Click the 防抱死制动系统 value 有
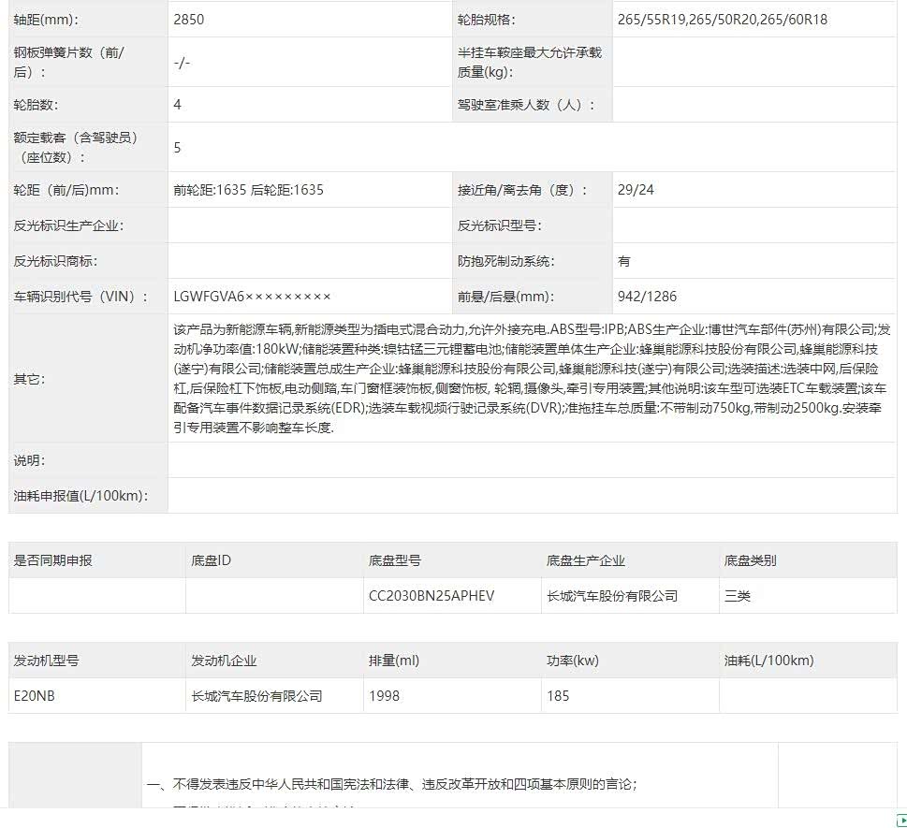The width and height of the screenshot is (907, 828). pyautogui.click(x=624, y=262)
